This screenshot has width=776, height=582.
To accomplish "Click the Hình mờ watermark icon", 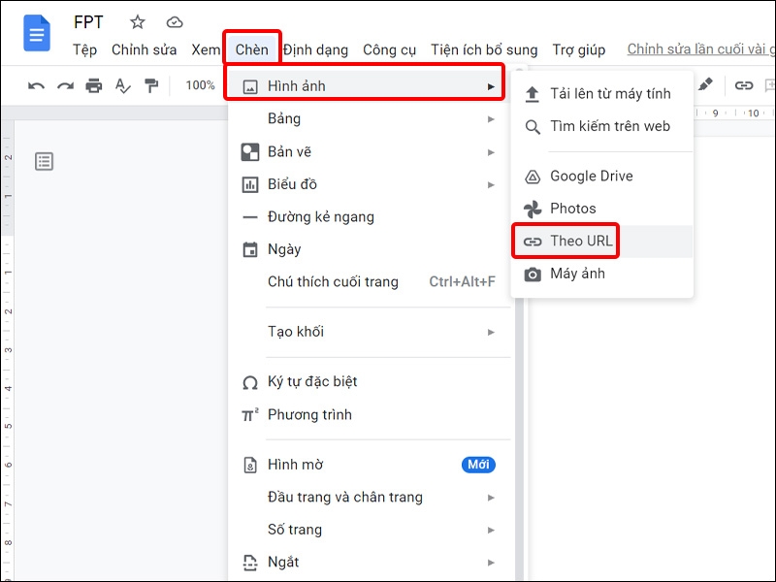I will pos(250,466).
